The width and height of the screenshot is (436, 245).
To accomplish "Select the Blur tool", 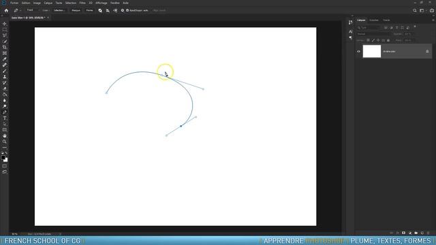I will (x=5, y=100).
